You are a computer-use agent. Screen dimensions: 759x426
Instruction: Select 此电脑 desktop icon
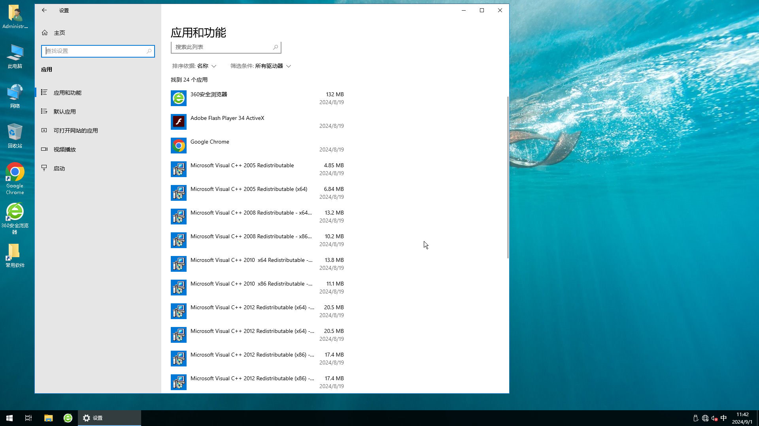click(x=15, y=56)
